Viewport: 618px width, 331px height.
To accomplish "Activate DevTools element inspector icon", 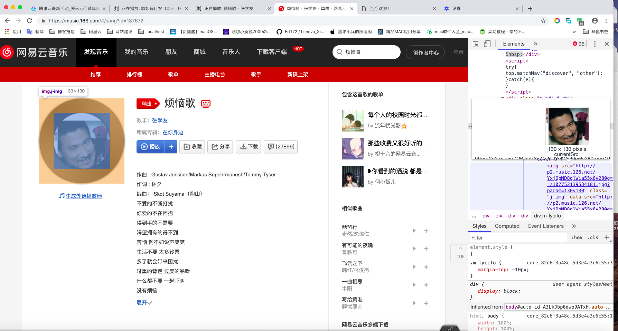I will coord(476,44).
